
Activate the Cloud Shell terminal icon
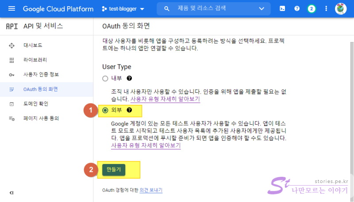click(282, 8)
